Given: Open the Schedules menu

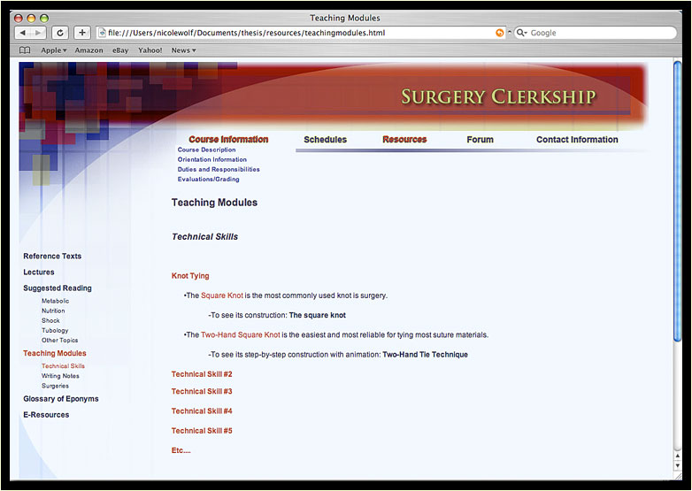Looking at the screenshot, I should [x=326, y=140].
